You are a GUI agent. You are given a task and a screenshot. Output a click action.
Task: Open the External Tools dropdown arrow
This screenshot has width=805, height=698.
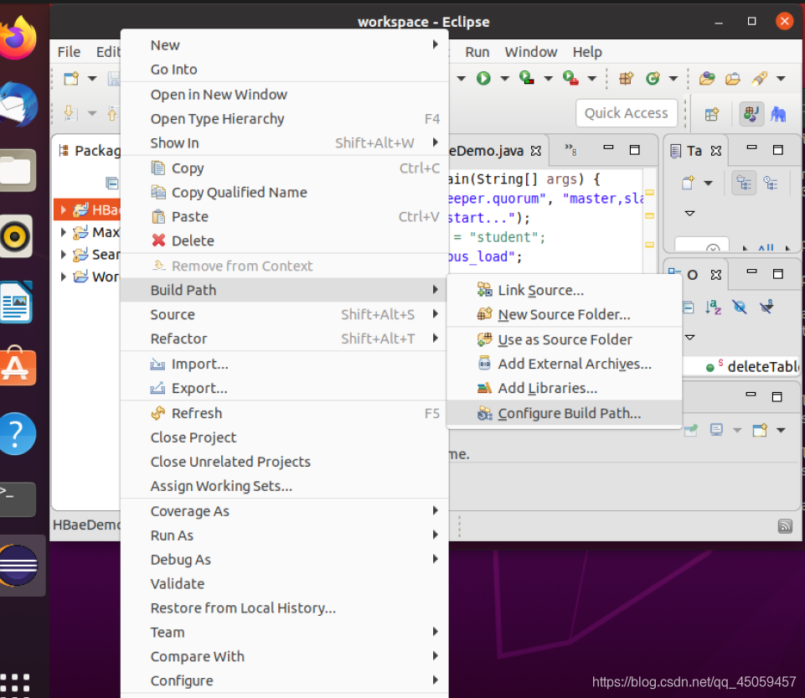pyautogui.click(x=592, y=79)
